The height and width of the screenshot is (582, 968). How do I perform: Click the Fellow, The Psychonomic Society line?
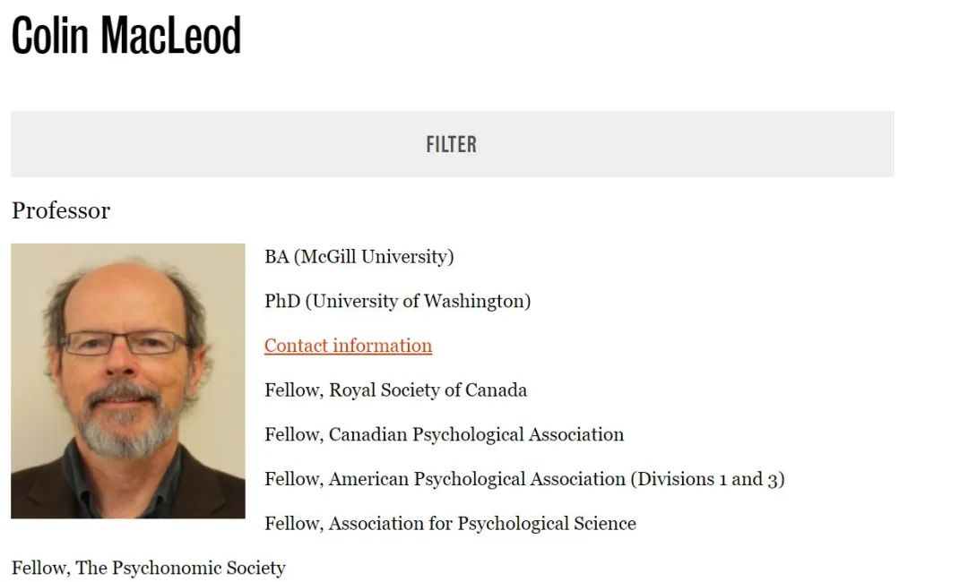click(x=149, y=568)
